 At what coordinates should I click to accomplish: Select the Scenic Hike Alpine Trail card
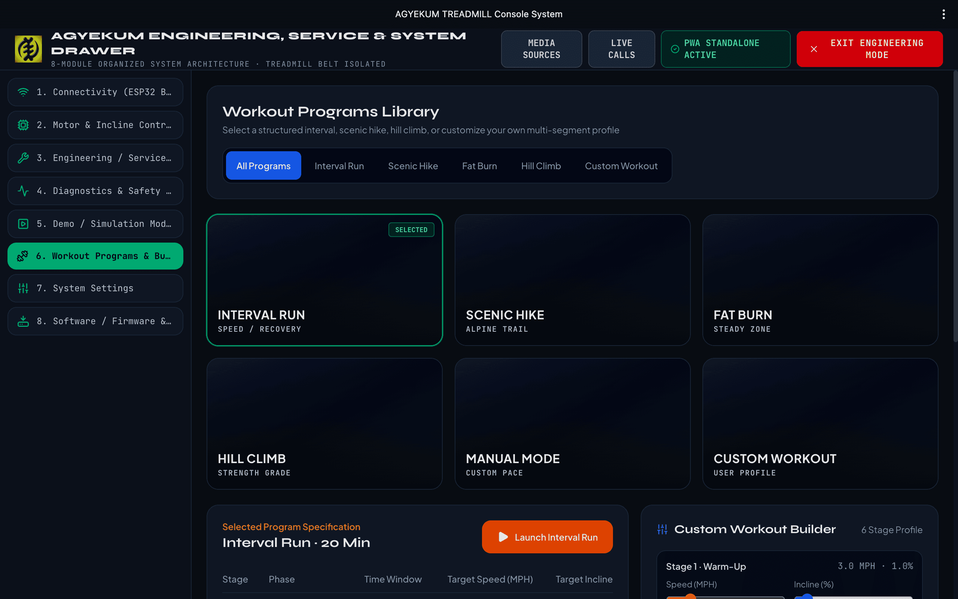573,280
